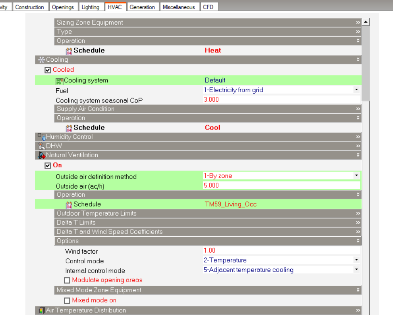This screenshot has height=315, width=393.
Task: Enable Modulate opening areas checkbox
Action: click(x=67, y=280)
